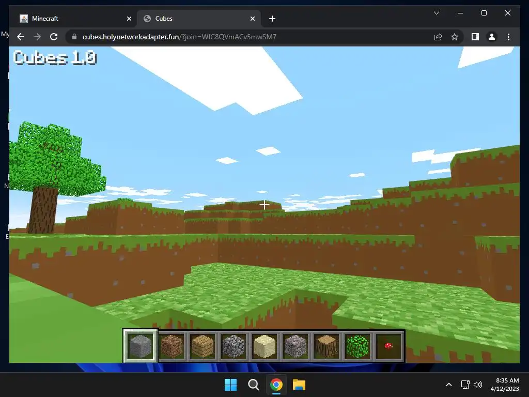Open Chrome from the taskbar
This screenshot has width=529, height=397.
(276, 385)
